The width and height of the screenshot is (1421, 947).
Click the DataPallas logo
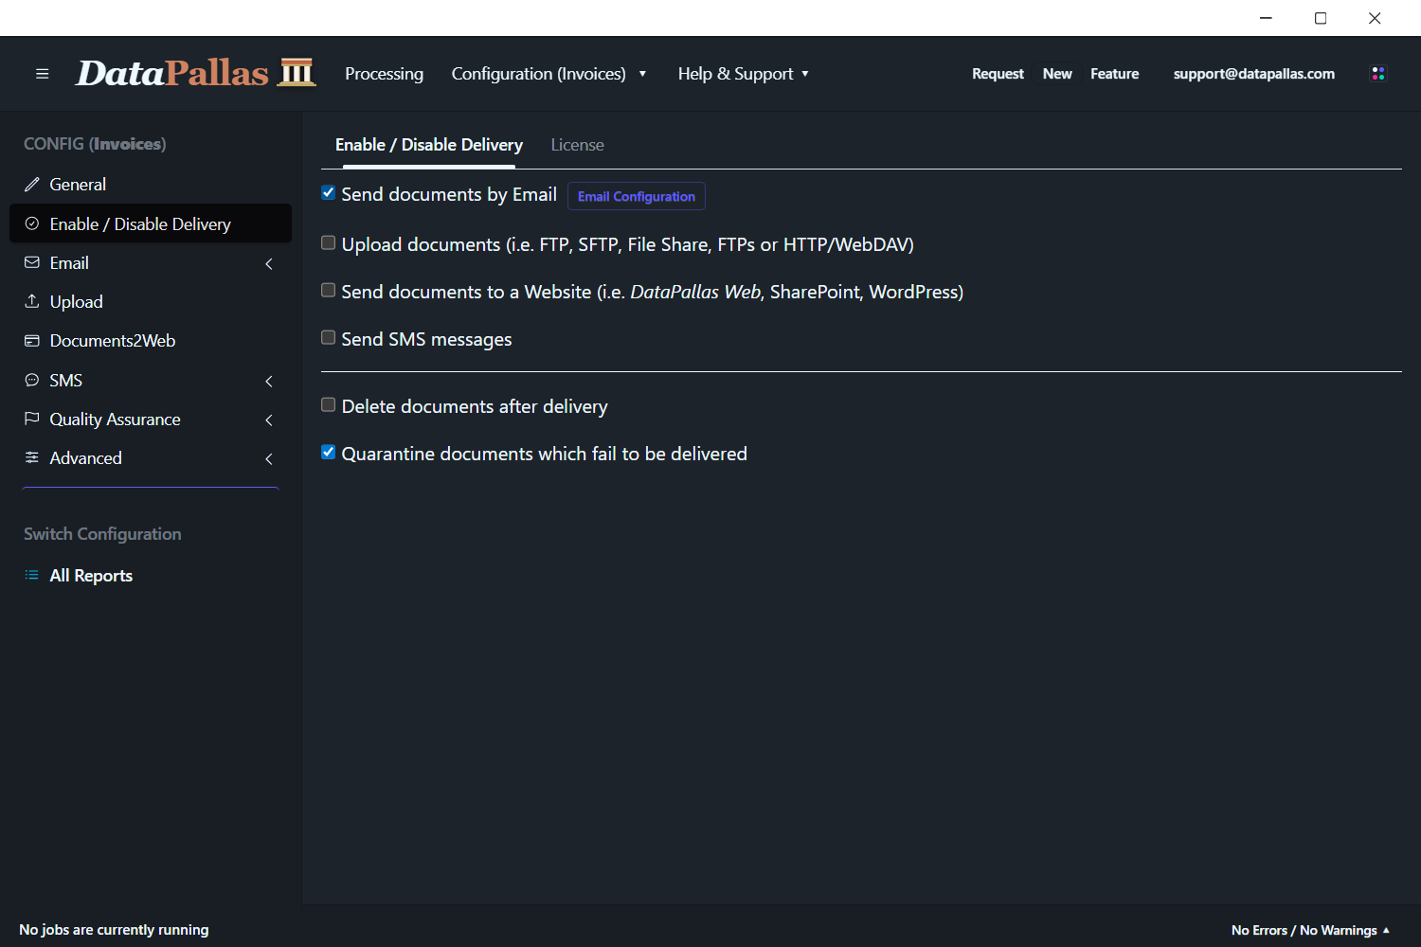coord(195,73)
